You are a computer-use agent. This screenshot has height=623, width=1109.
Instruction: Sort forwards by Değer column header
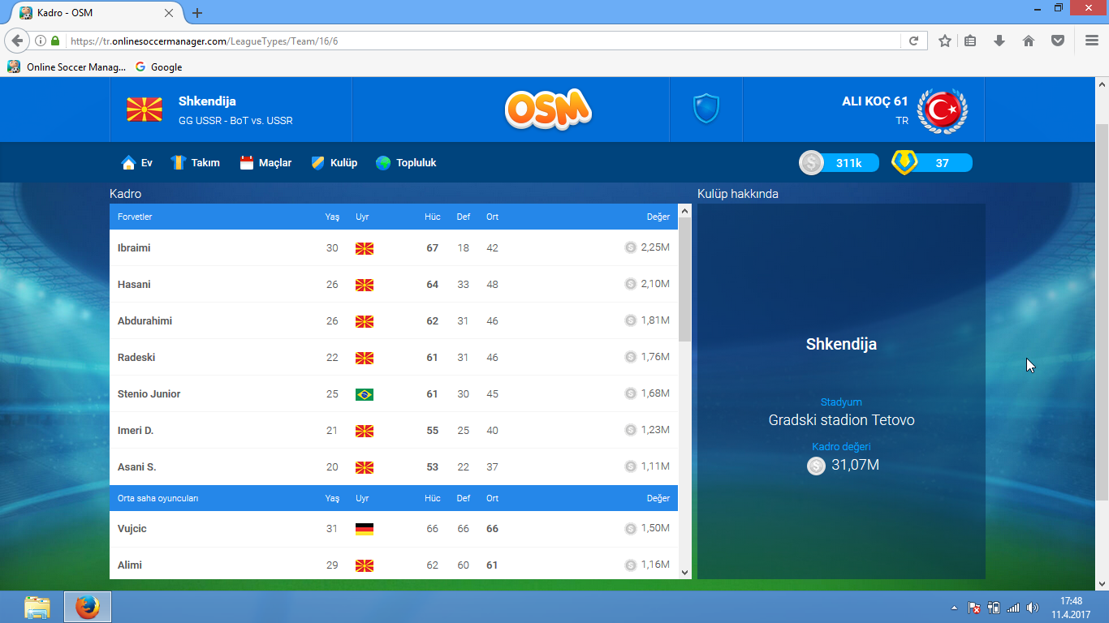[x=658, y=217]
